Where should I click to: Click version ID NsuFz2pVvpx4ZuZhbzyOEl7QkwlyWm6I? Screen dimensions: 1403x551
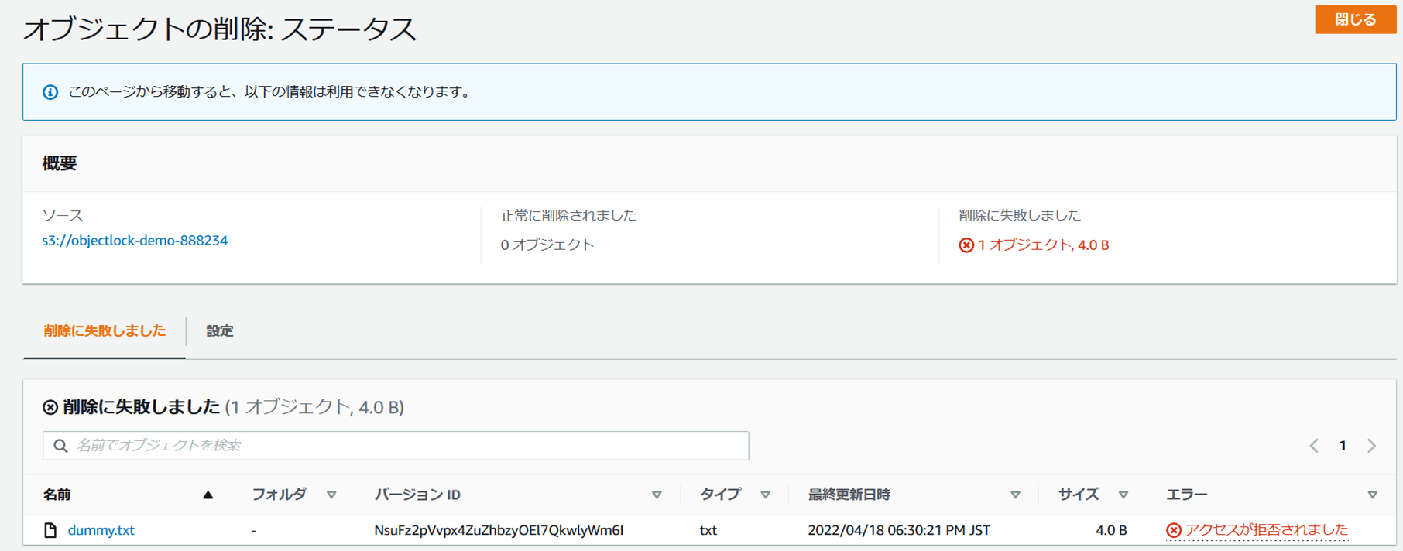[499, 530]
